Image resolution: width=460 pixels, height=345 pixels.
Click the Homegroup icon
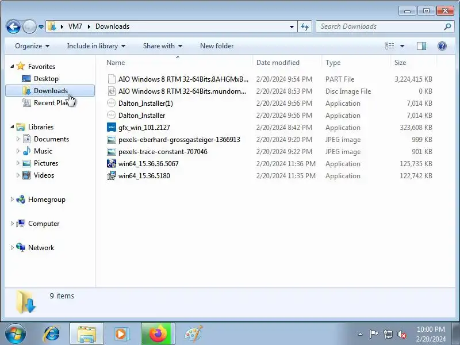point(21,199)
